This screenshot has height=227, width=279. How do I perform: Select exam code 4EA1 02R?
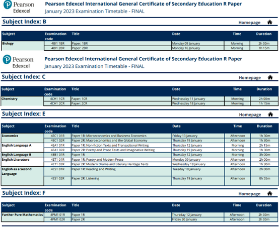pyautogui.click(x=57, y=150)
